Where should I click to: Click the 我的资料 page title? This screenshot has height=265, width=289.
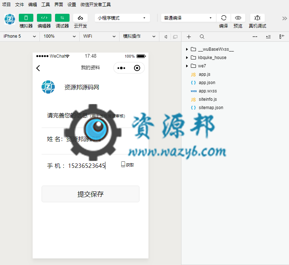90,67
